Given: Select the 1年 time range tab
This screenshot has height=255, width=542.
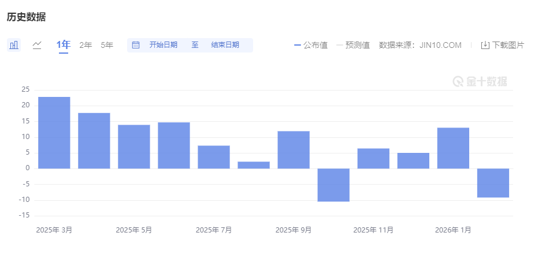Looking at the screenshot, I should click(63, 45).
